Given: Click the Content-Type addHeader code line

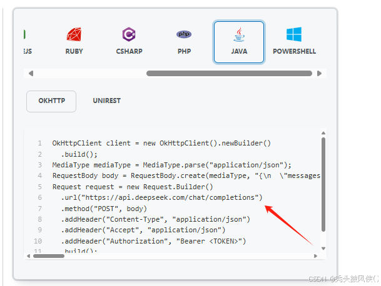Looking at the screenshot, I should click(x=156, y=220).
